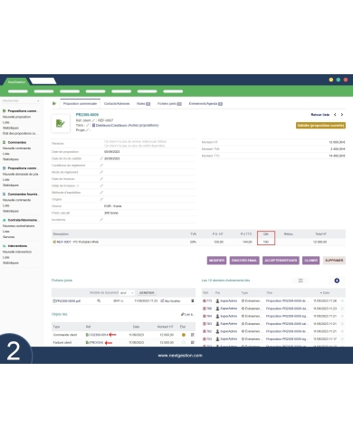The image size is (353, 438).
Task: Edit the Réf. client pencil icon
Action: coord(93,120)
